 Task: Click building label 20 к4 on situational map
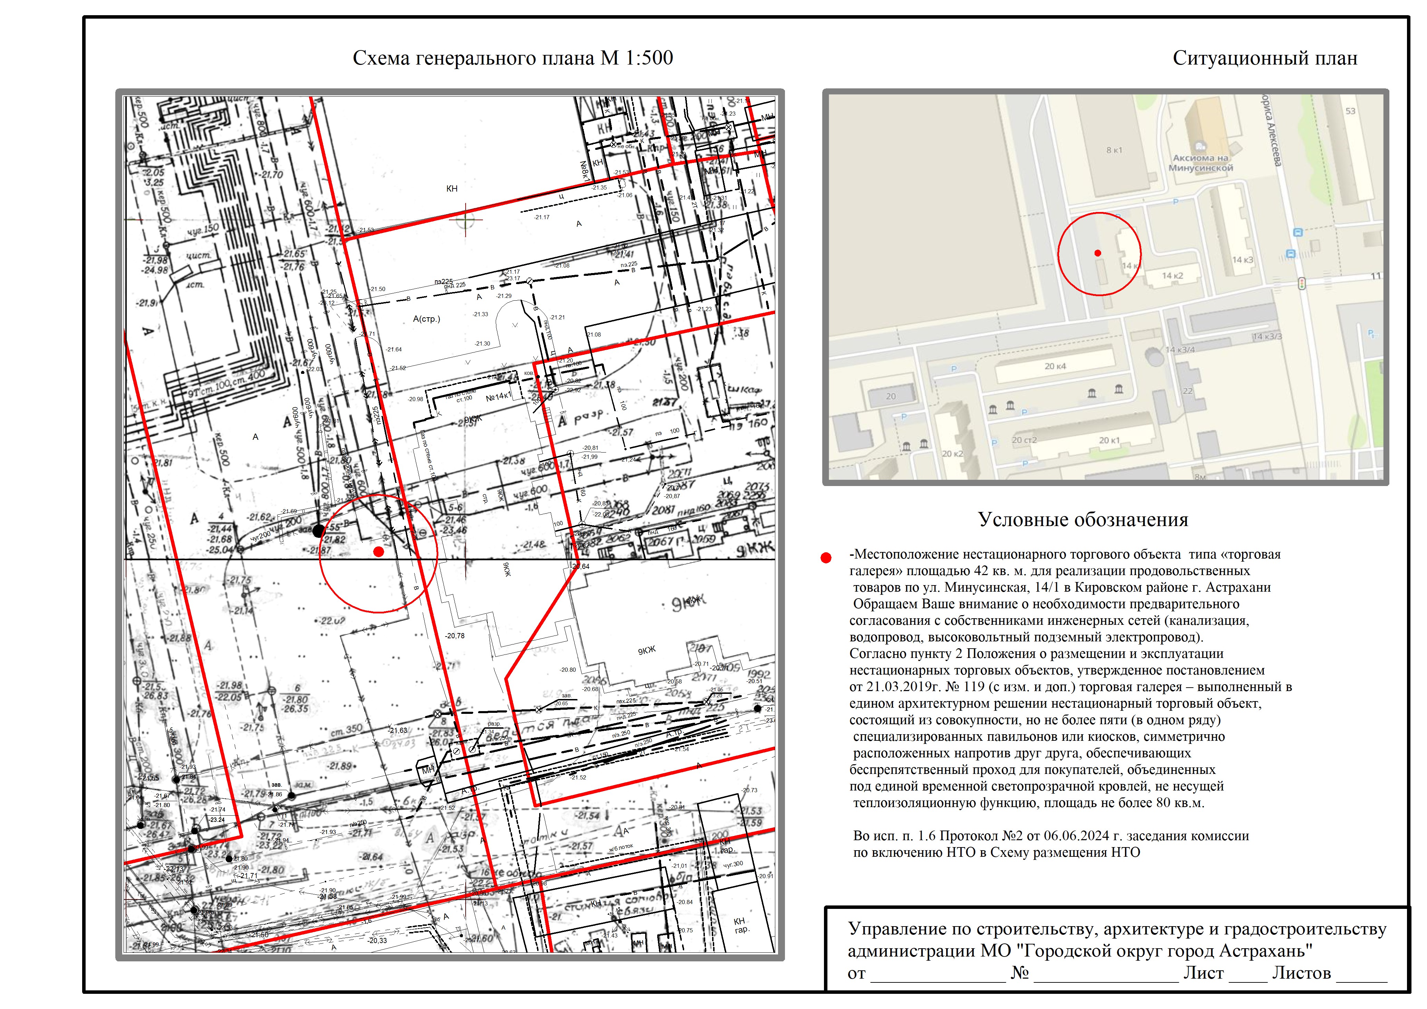click(x=1055, y=366)
